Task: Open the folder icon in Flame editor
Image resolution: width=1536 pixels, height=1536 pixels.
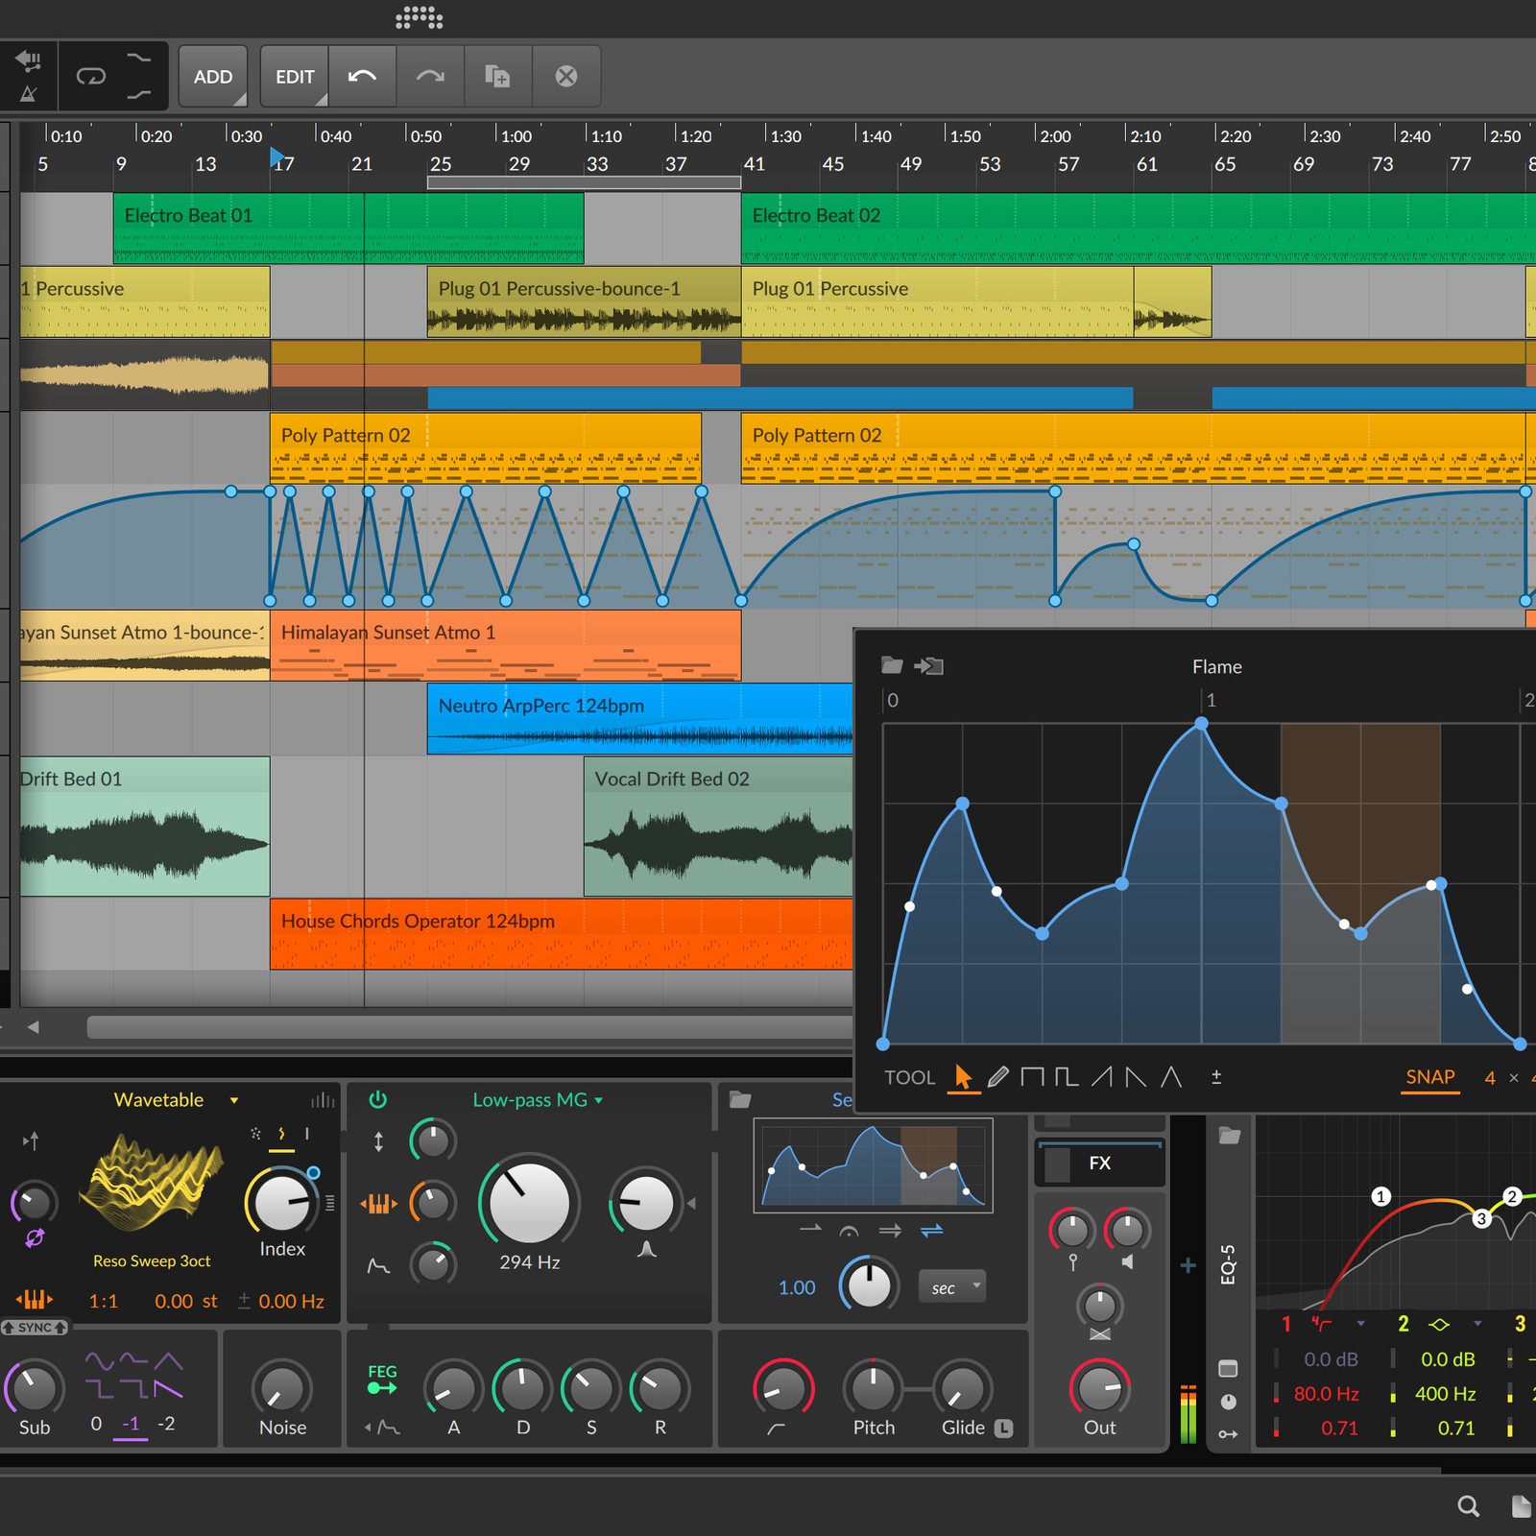Action: [x=893, y=665]
